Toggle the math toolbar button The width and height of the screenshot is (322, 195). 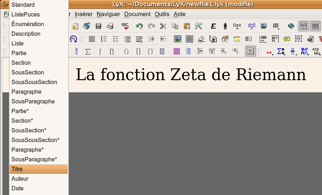click(303, 26)
